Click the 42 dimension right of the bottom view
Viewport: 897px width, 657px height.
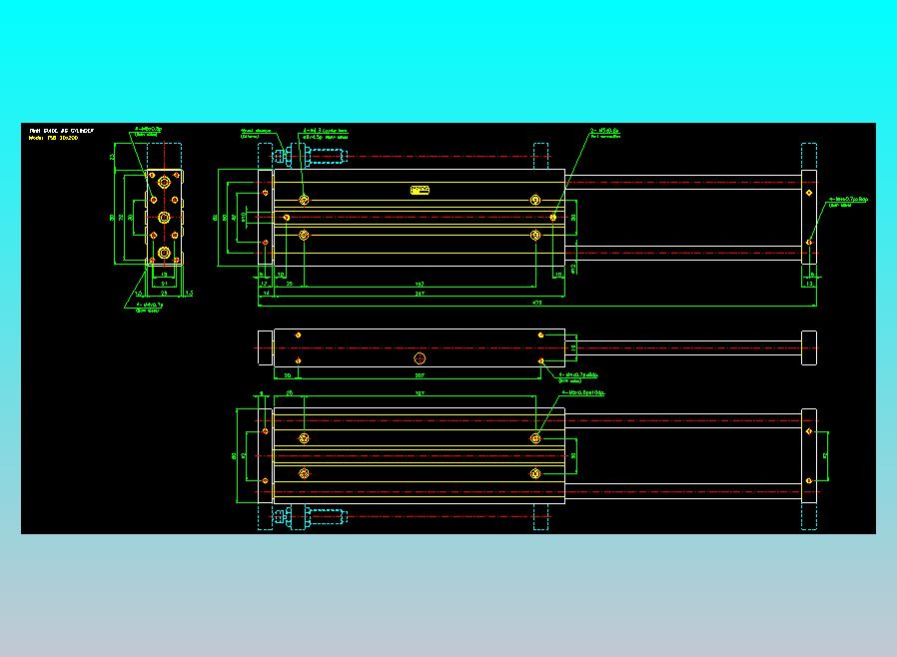point(824,455)
